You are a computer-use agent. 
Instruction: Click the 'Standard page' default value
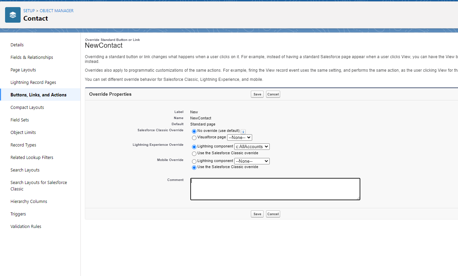(203, 124)
